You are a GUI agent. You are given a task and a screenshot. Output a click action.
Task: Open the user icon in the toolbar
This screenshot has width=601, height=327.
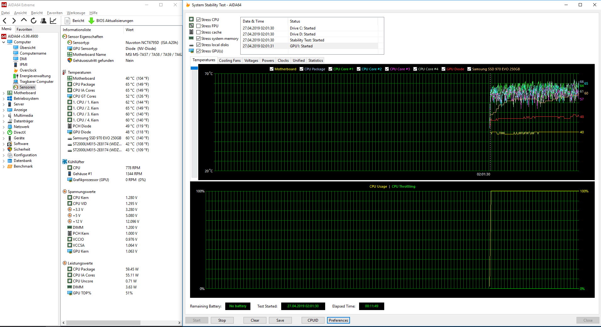click(43, 21)
